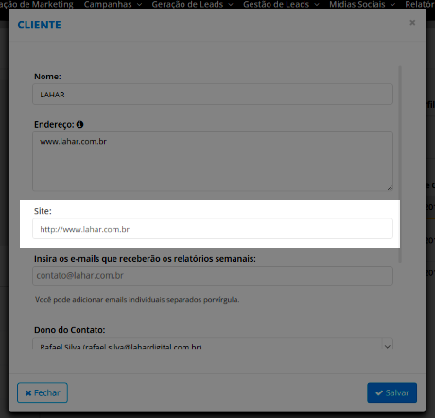The height and width of the screenshot is (418, 435).
Task: Click the Salvar button
Action: pos(391,392)
